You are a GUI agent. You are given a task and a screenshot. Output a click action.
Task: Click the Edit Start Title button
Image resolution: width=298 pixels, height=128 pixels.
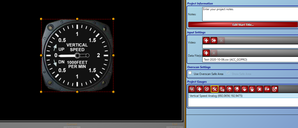(x=243, y=24)
